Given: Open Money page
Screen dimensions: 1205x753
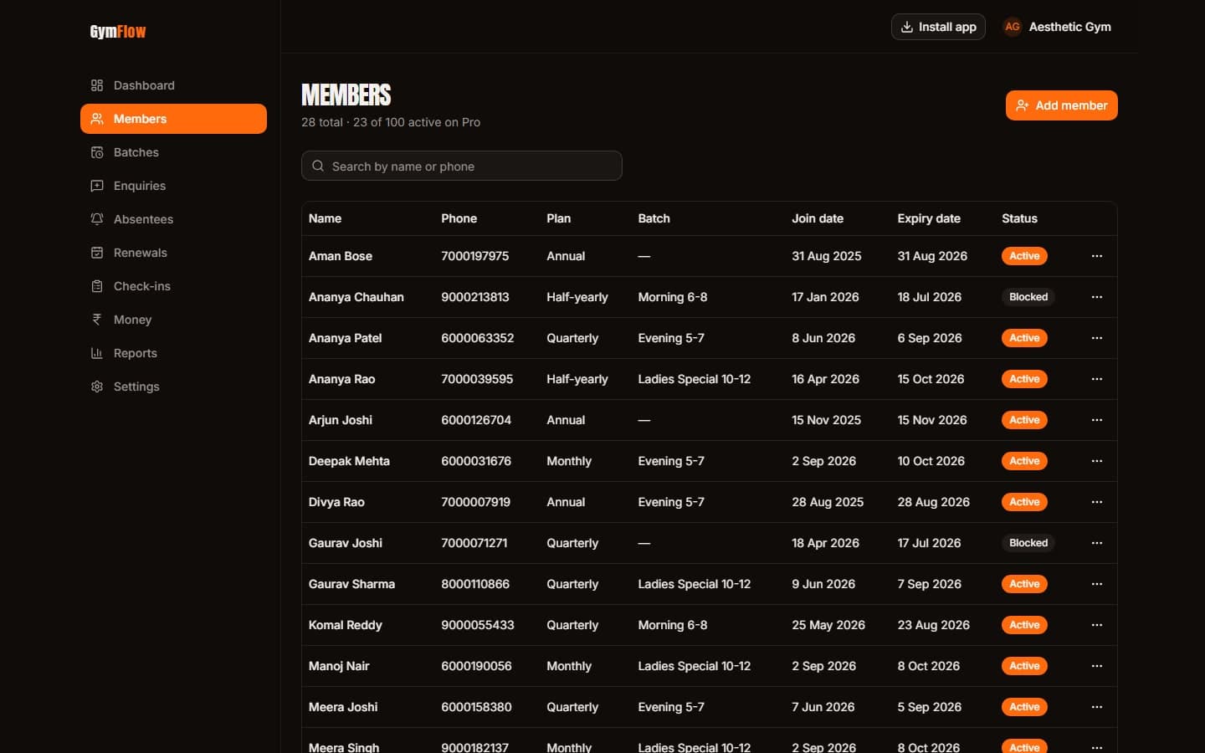Looking at the screenshot, I should 173,320.
